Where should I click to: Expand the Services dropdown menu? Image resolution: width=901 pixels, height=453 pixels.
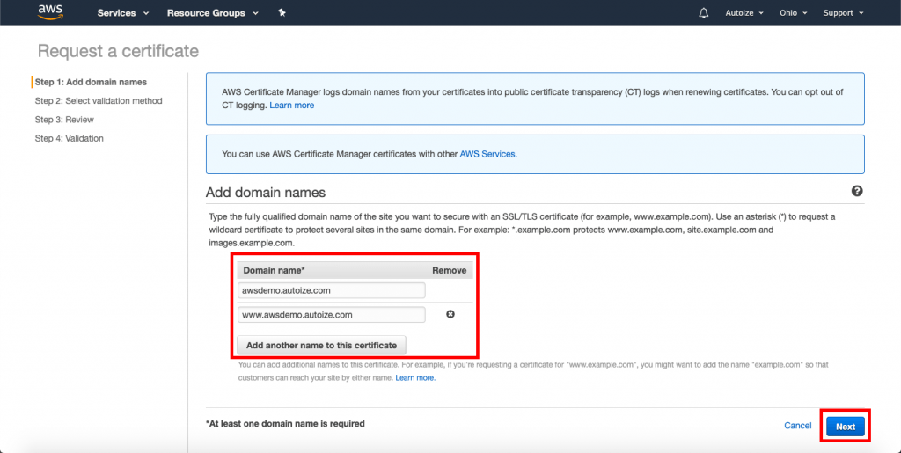123,12
